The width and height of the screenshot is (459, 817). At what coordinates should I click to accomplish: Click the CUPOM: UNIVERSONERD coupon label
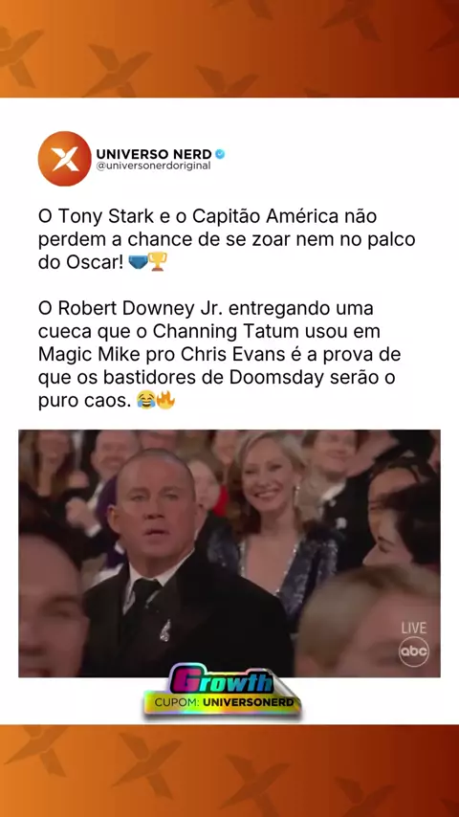(224, 702)
